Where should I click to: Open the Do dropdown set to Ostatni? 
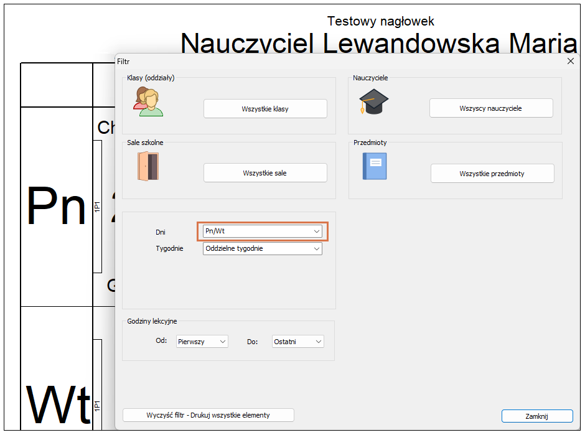click(298, 342)
